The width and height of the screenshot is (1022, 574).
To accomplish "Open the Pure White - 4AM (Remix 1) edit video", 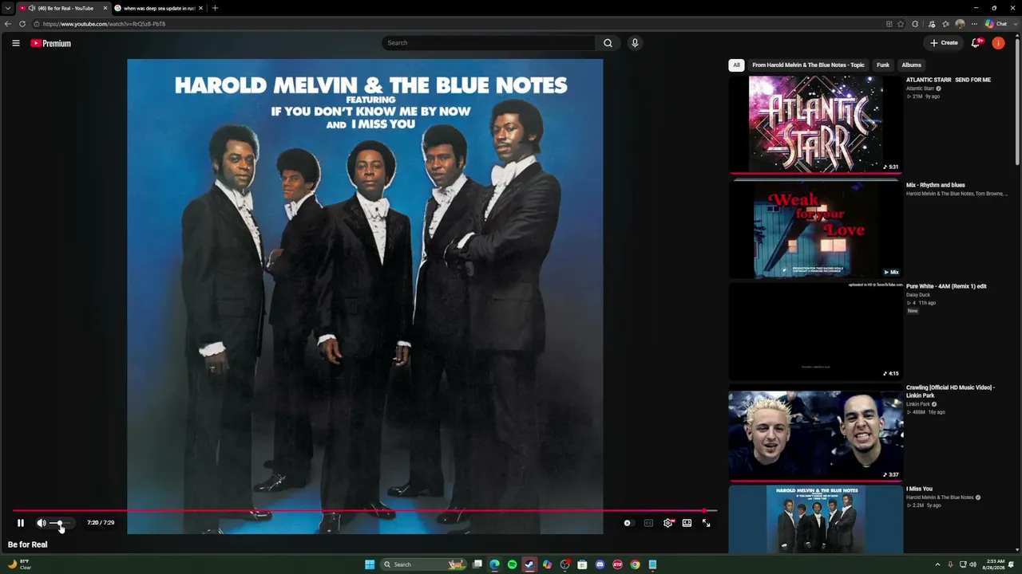I will click(946, 286).
